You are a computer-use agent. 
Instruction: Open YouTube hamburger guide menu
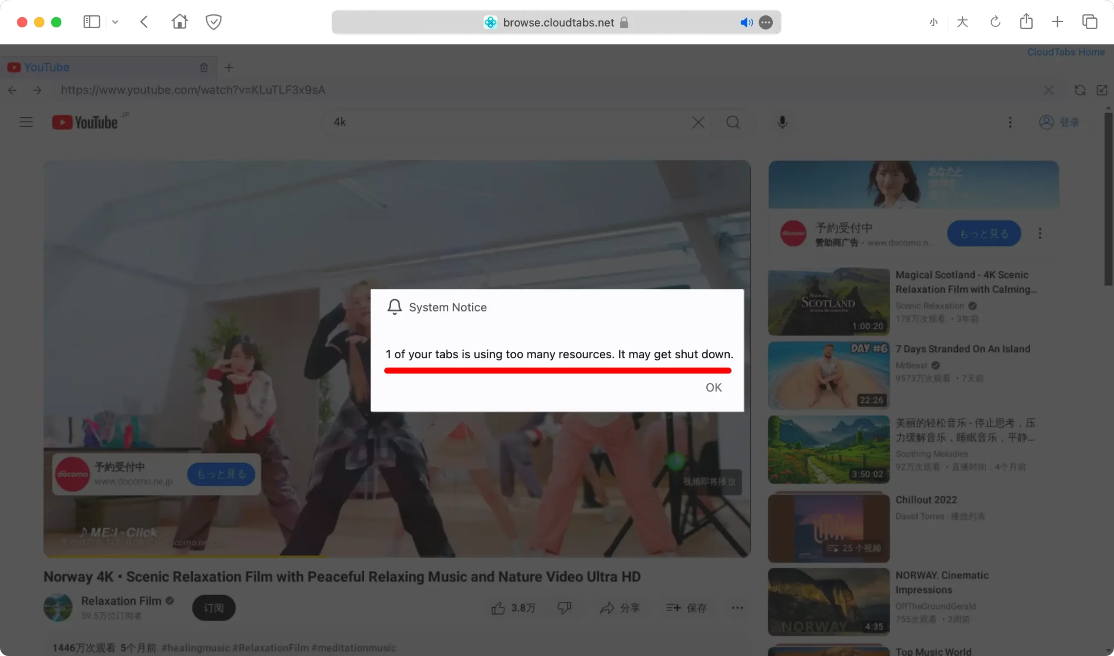pyautogui.click(x=26, y=122)
